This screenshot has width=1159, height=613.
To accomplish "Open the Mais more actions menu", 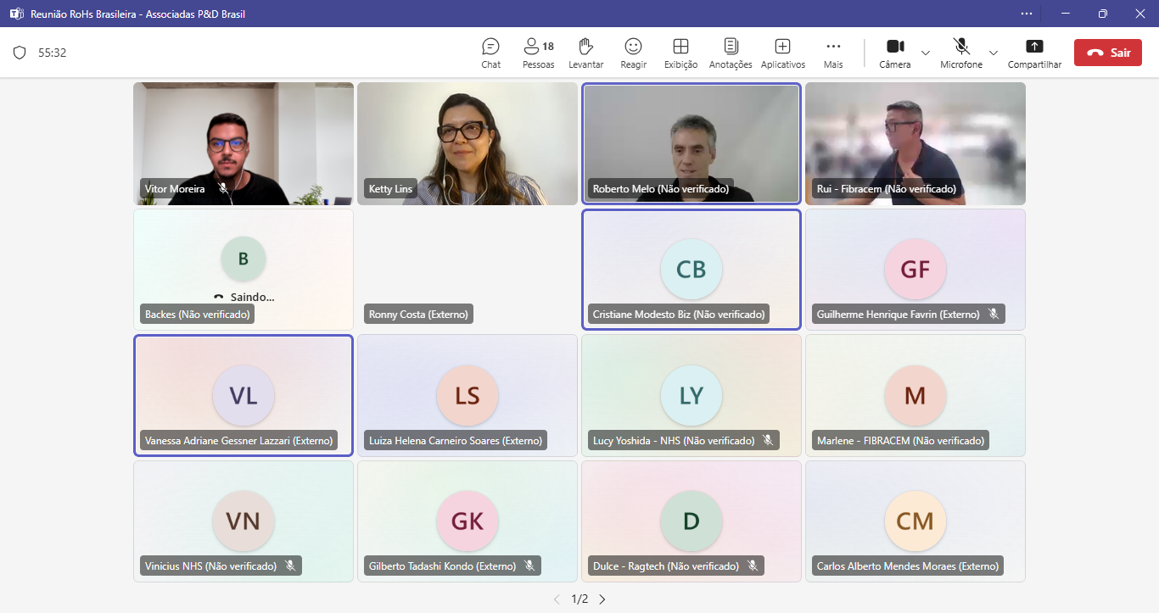I will click(x=833, y=53).
